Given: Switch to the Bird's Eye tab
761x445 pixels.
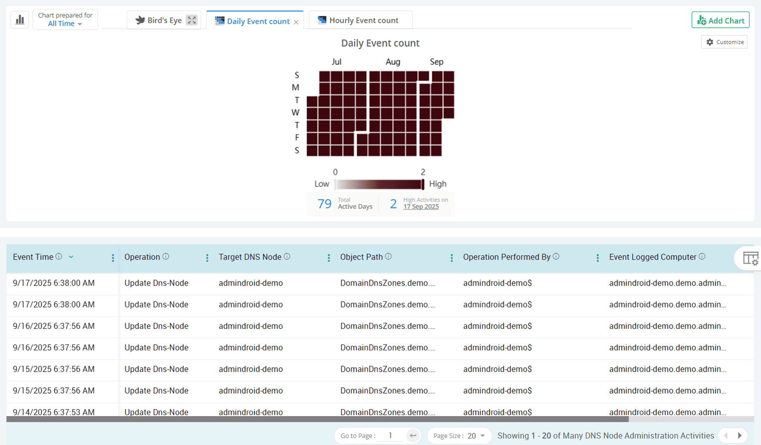Looking at the screenshot, I should click(x=159, y=20).
